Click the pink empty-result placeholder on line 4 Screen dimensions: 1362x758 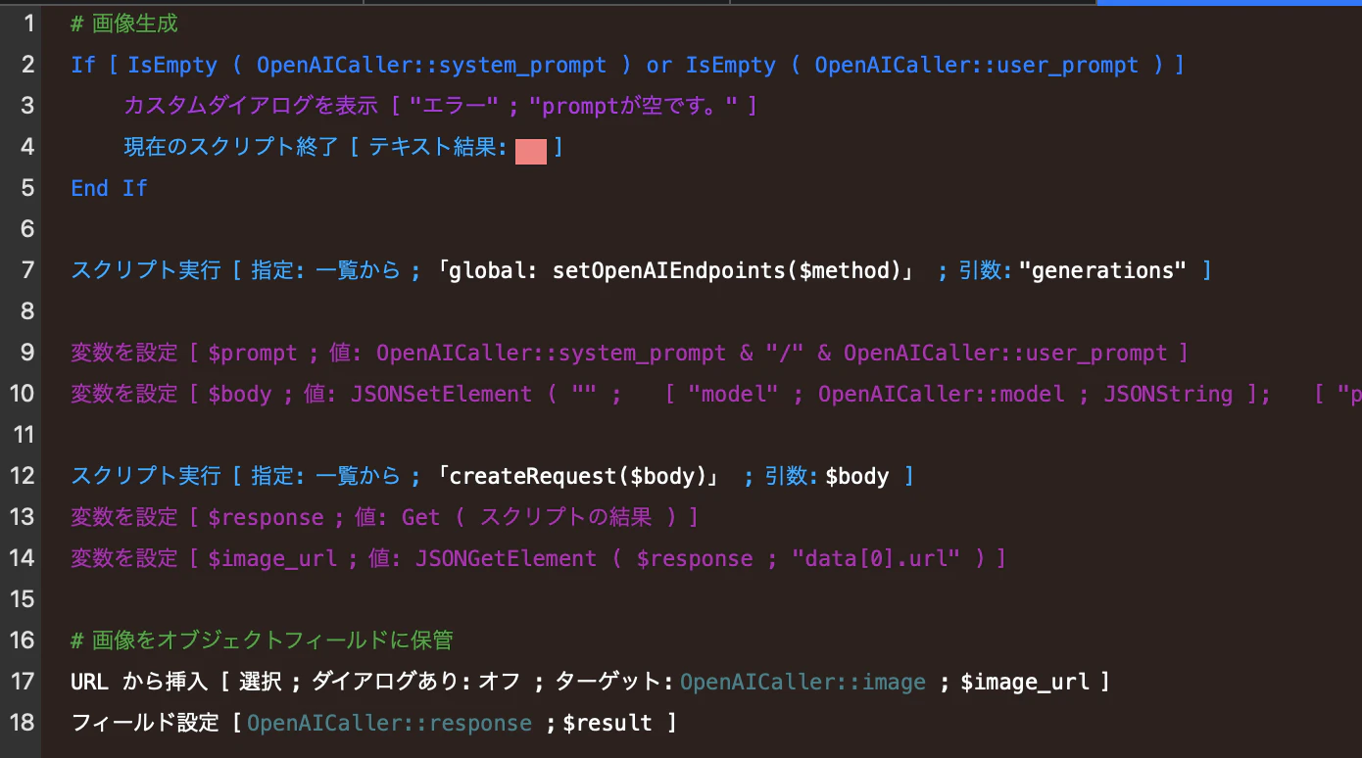[530, 151]
